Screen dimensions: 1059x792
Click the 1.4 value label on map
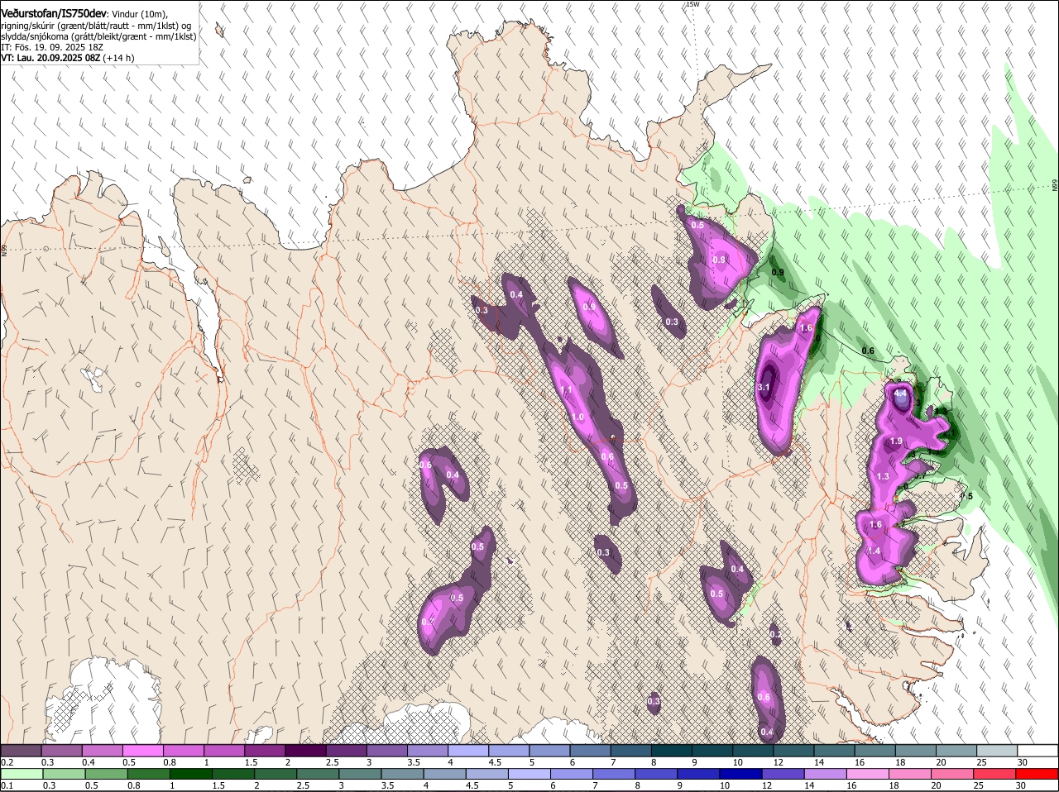[x=874, y=551]
